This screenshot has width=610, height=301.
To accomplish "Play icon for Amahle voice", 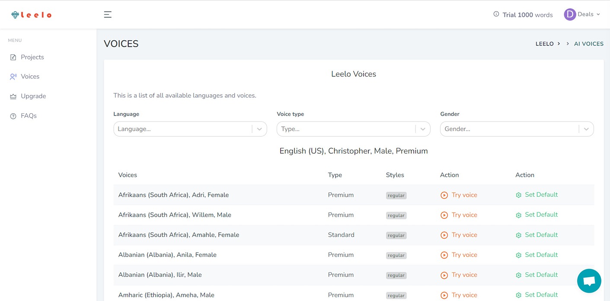I will [444, 235].
